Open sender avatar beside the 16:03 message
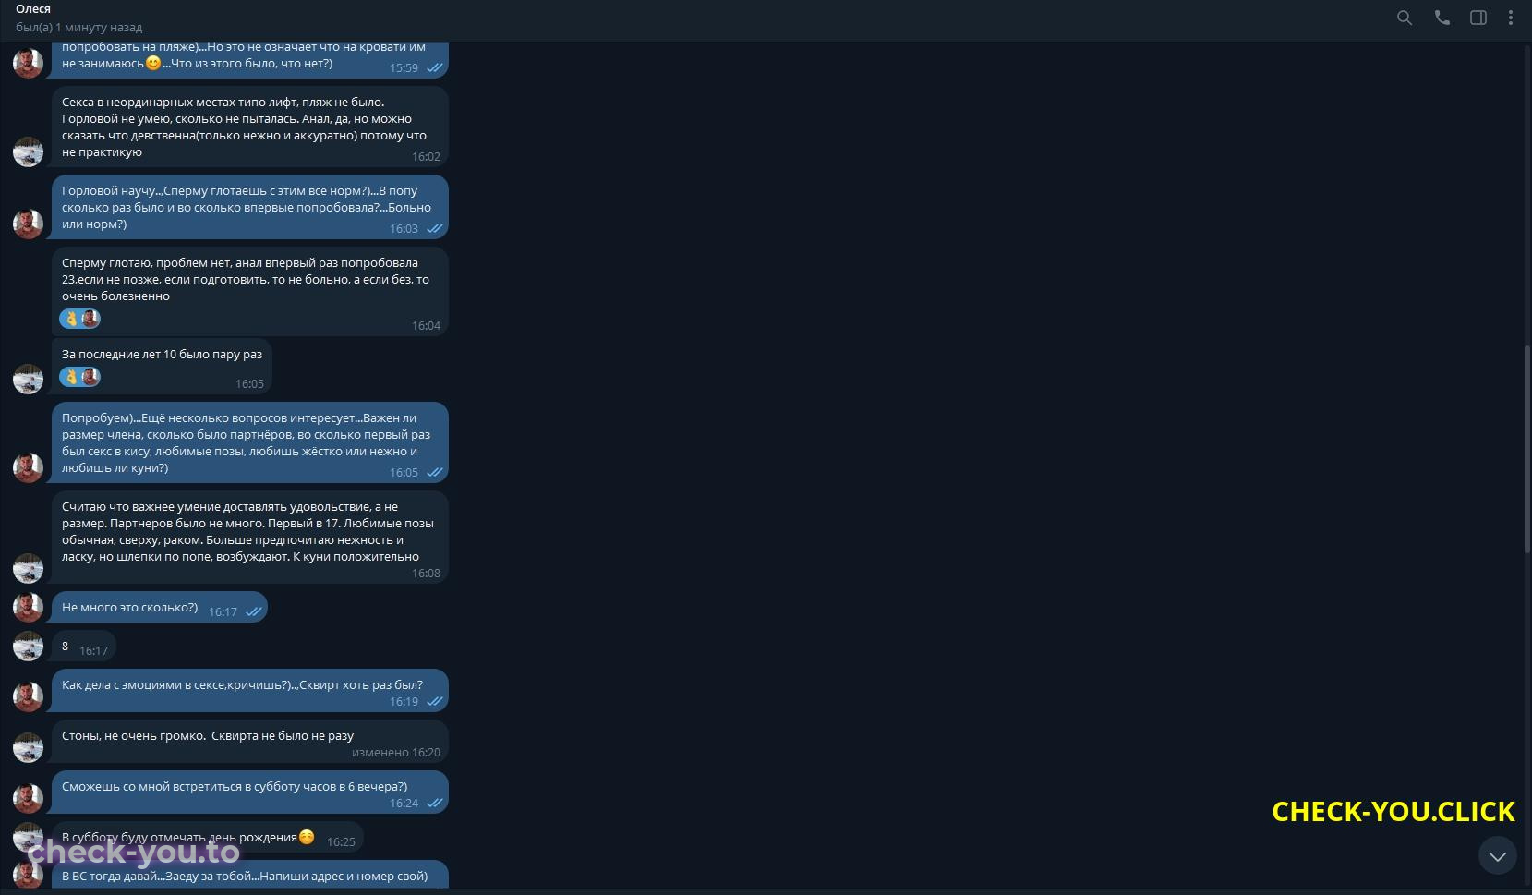The height and width of the screenshot is (895, 1532). [28, 224]
